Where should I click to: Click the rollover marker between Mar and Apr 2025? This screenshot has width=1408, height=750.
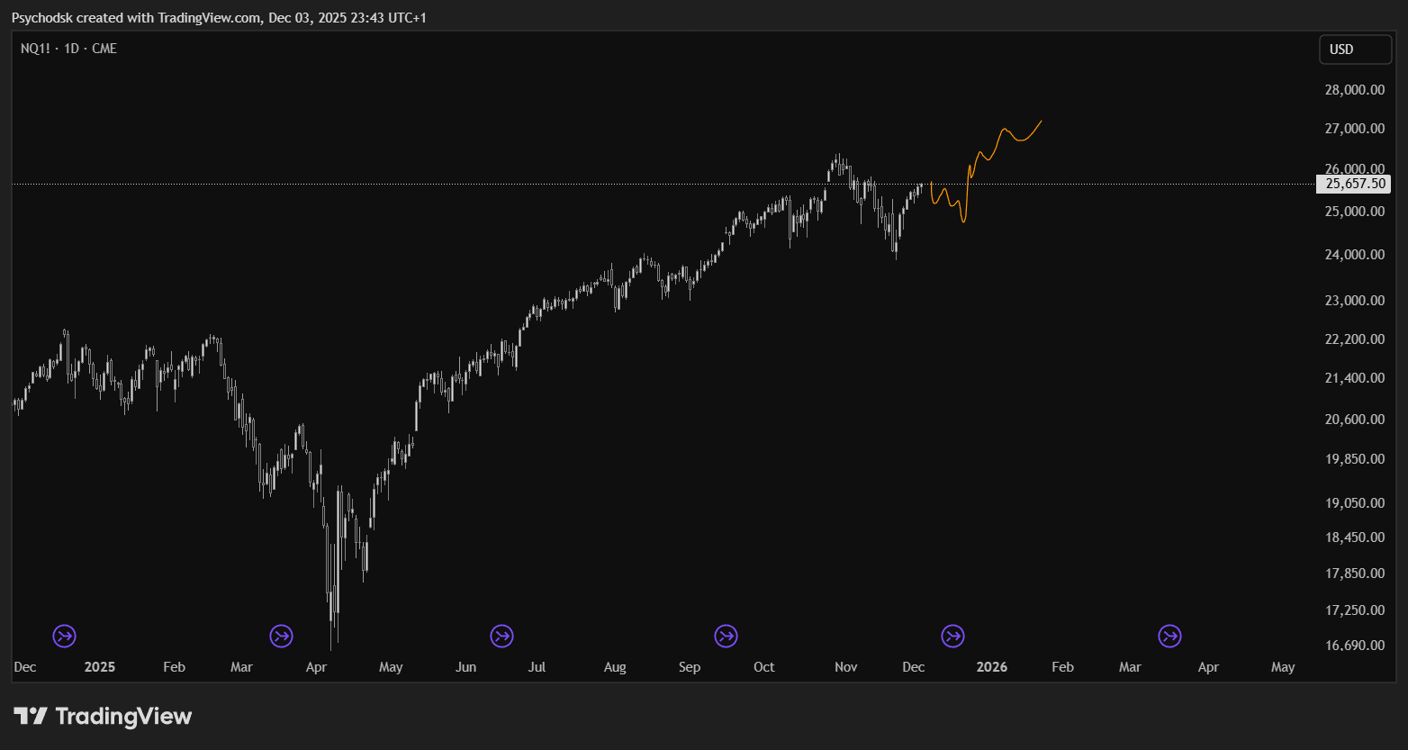[281, 637]
